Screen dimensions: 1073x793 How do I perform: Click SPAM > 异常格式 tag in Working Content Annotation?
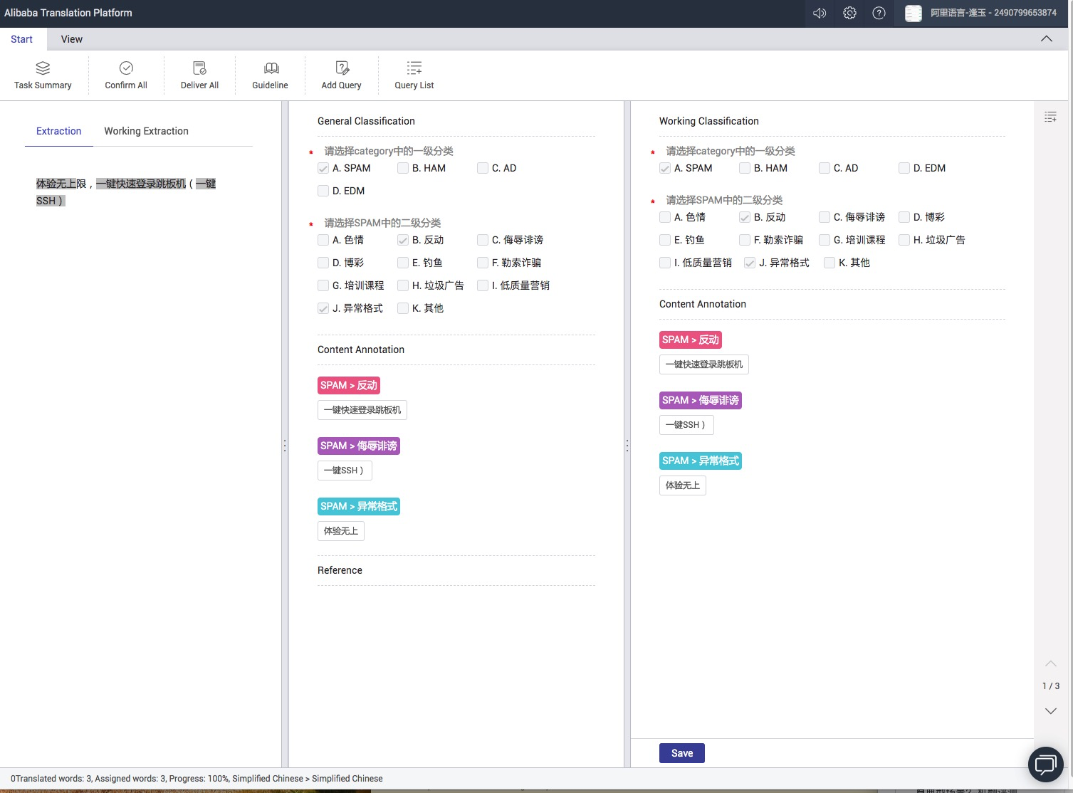(x=701, y=461)
